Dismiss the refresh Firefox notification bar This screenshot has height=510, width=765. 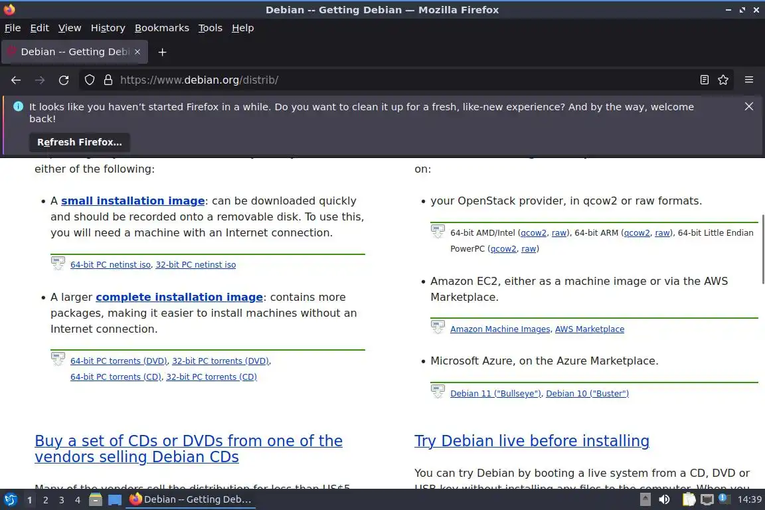pos(749,106)
